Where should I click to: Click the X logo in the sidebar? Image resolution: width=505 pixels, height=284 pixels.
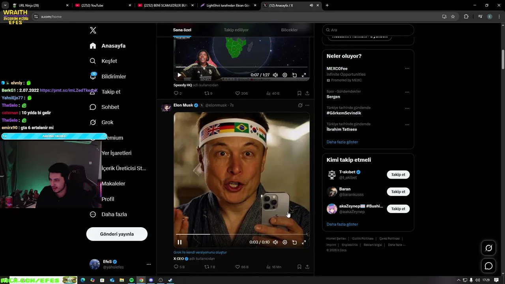point(93,30)
